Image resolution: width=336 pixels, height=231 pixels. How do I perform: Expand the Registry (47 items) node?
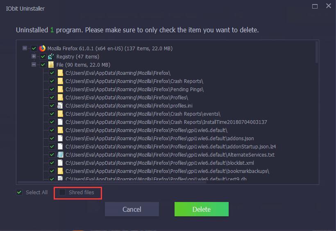pyautogui.click(x=34, y=56)
